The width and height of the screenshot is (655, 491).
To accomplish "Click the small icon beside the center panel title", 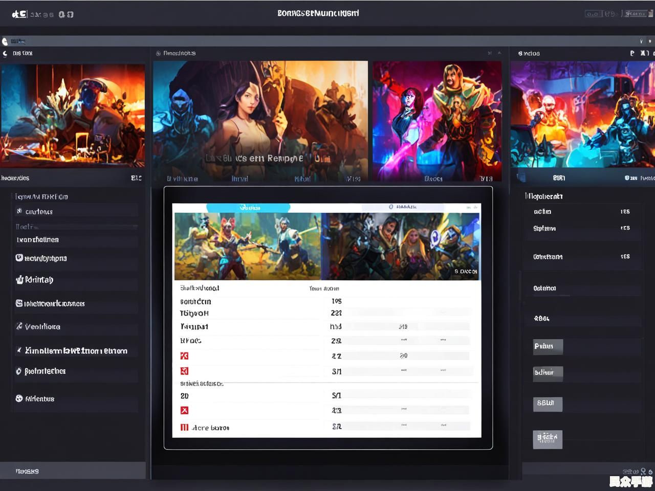I will (158, 53).
